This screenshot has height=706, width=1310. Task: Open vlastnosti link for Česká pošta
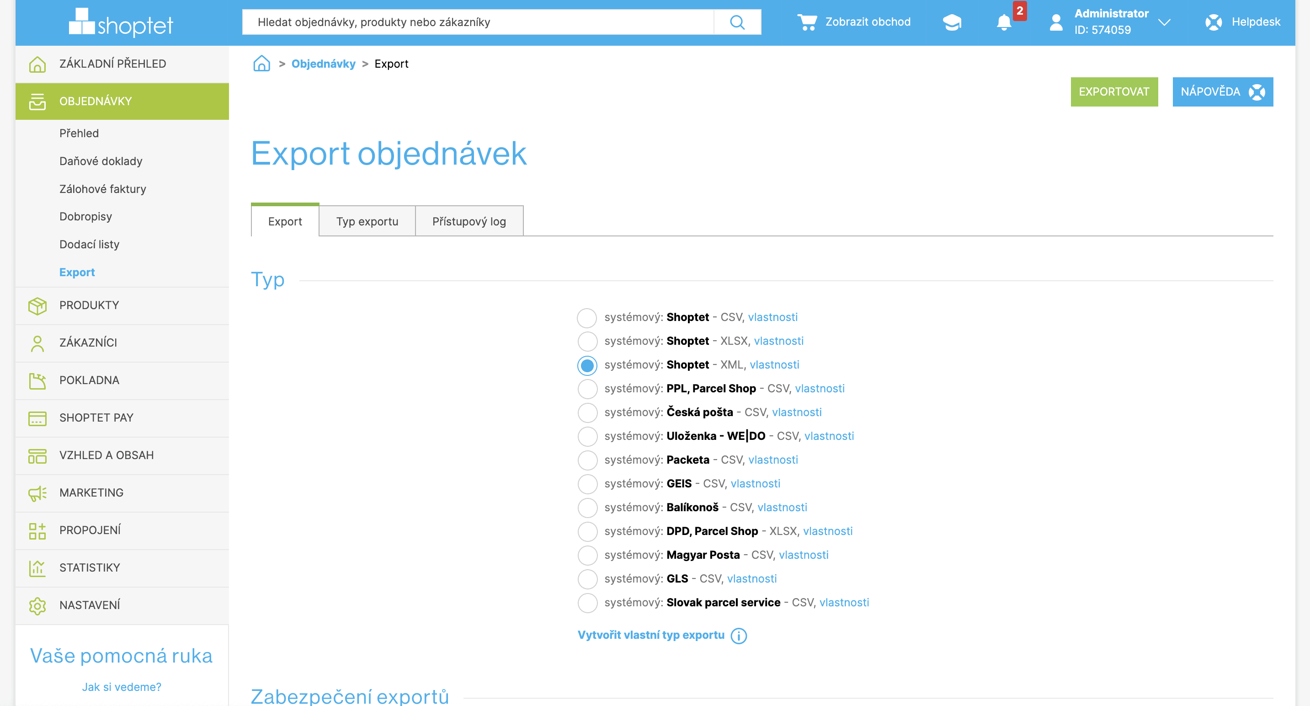[x=796, y=412]
